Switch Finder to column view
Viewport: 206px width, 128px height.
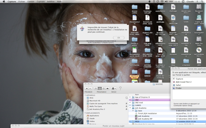tap(104, 88)
